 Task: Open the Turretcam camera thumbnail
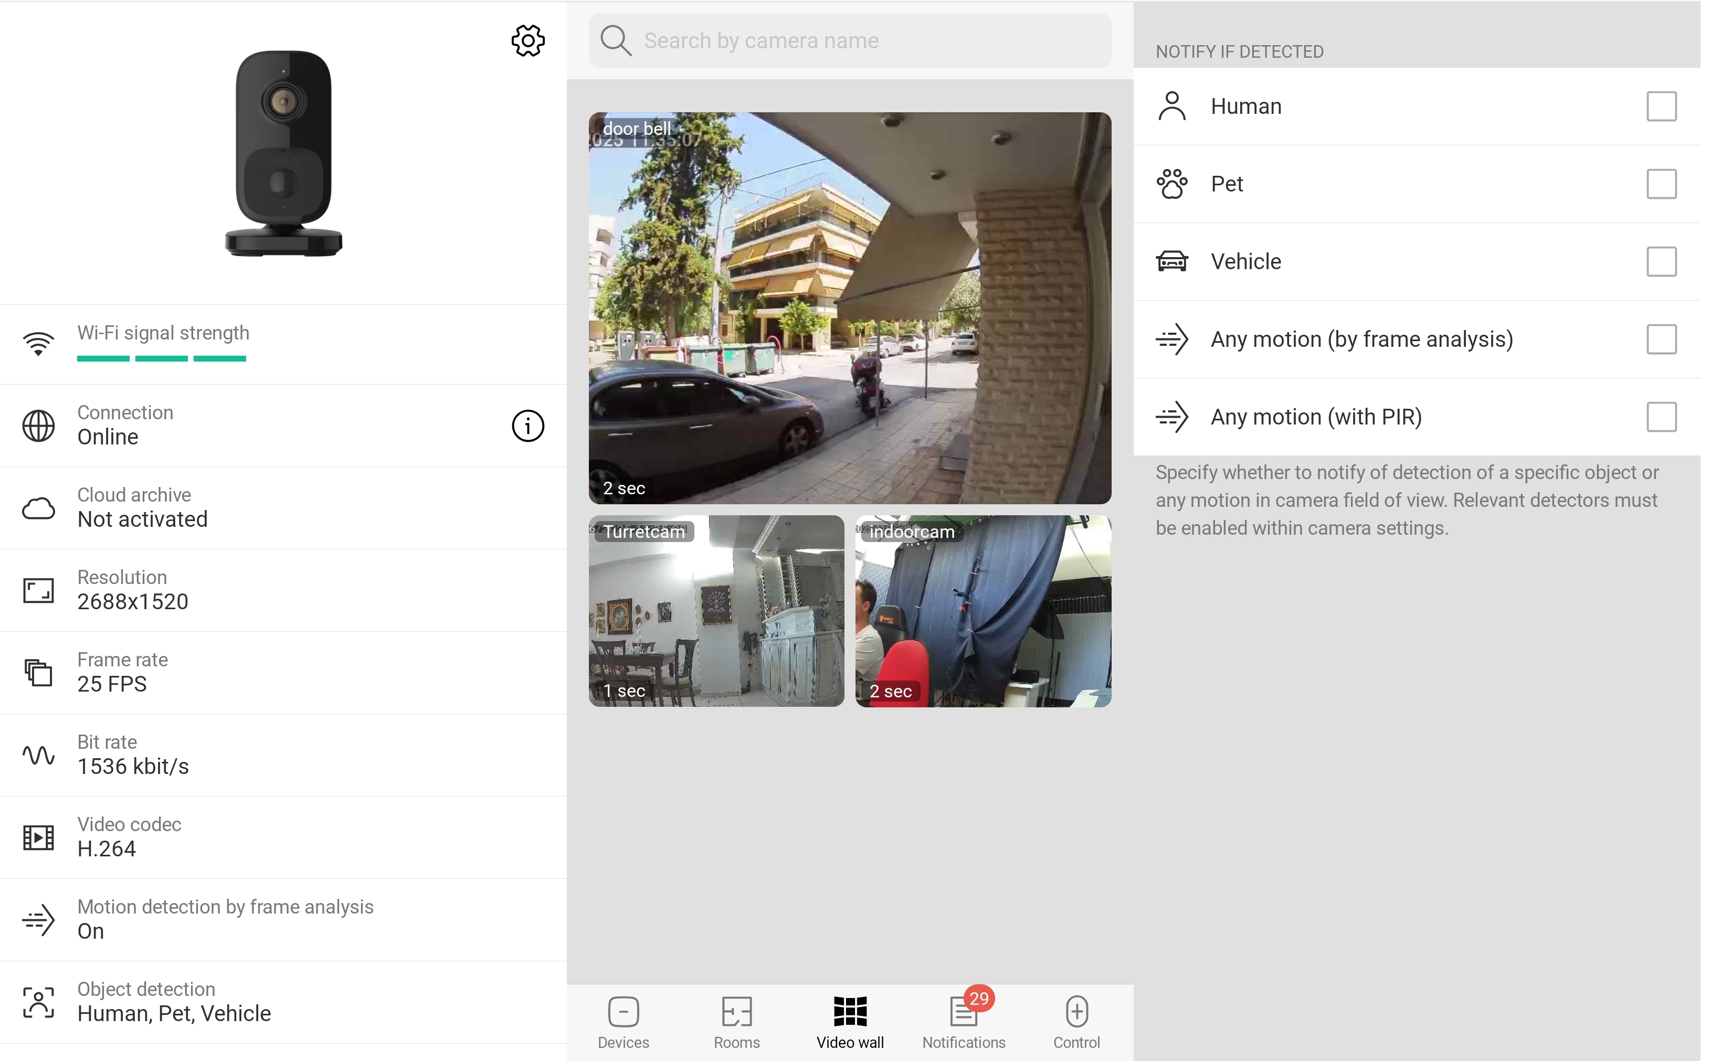point(715,611)
